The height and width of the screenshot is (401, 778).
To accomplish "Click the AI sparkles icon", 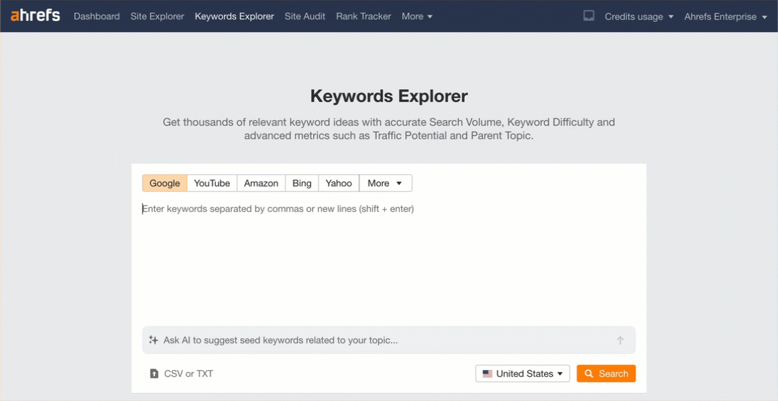I will coord(152,340).
